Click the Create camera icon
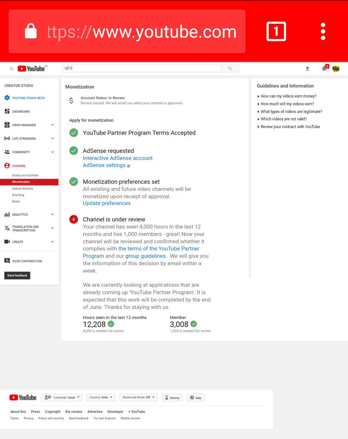The height and width of the screenshot is (439, 348). 7,241
